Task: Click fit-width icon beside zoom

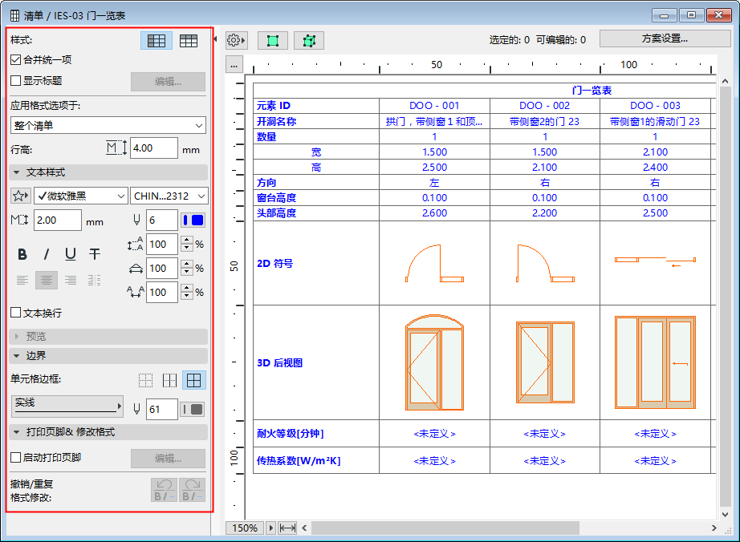Action: coord(287,528)
